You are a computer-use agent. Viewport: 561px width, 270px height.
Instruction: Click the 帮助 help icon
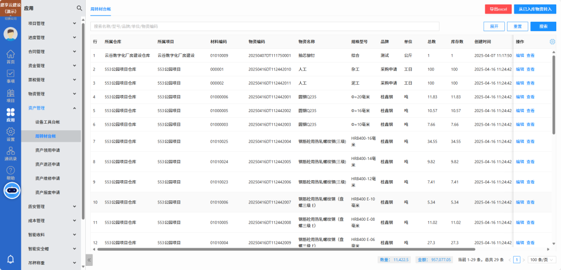10,173
